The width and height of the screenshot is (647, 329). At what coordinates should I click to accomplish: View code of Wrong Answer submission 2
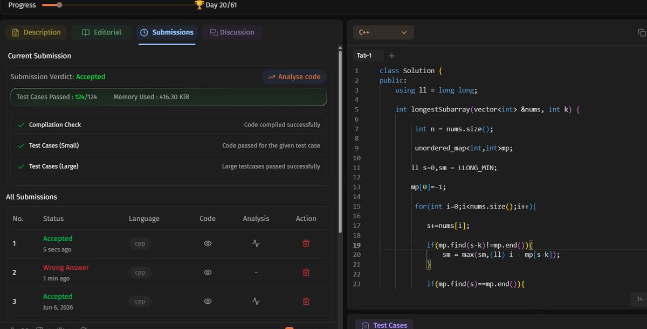pyautogui.click(x=208, y=272)
